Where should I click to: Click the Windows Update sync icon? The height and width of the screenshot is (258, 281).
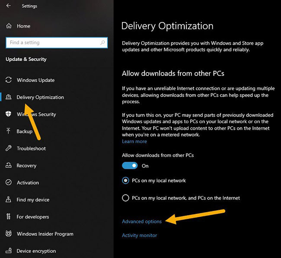(x=8, y=80)
